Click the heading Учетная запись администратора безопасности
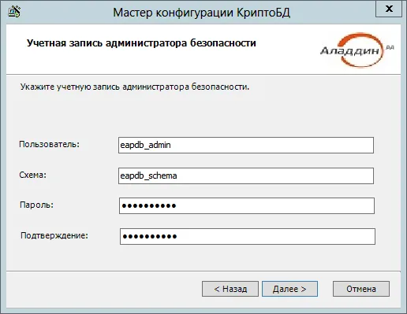The height and width of the screenshot is (314, 407). click(141, 43)
